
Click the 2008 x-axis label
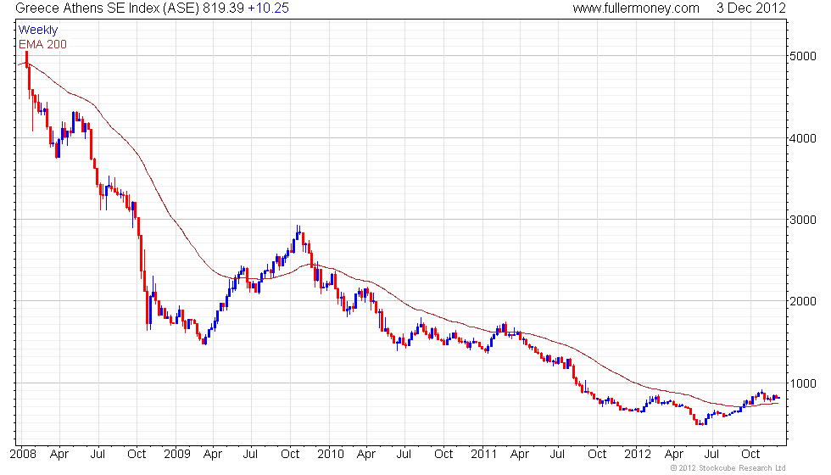pos(24,454)
